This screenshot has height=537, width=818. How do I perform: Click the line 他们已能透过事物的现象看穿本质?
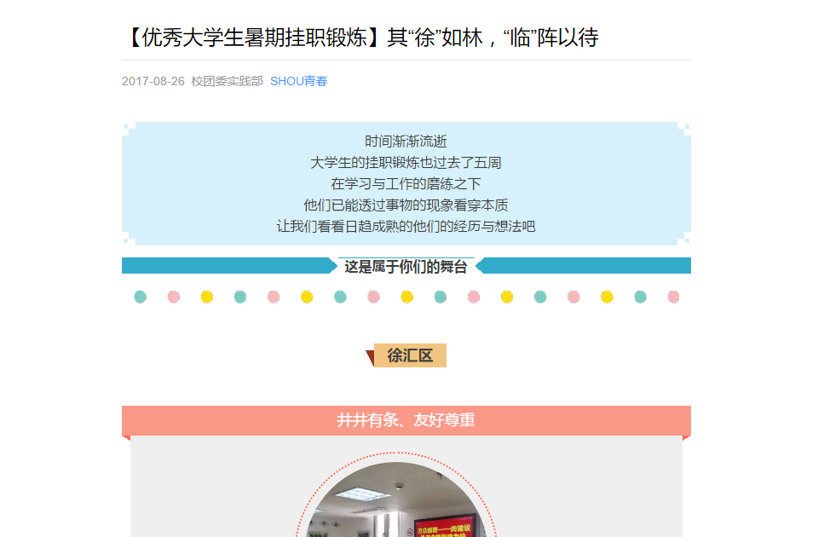[406, 205]
